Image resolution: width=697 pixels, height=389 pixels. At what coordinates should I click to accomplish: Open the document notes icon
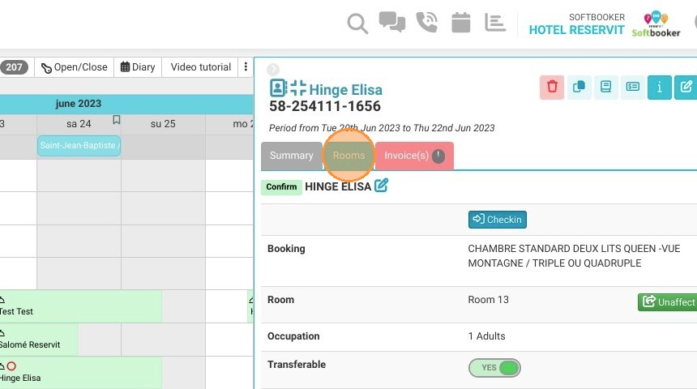pyautogui.click(x=605, y=87)
